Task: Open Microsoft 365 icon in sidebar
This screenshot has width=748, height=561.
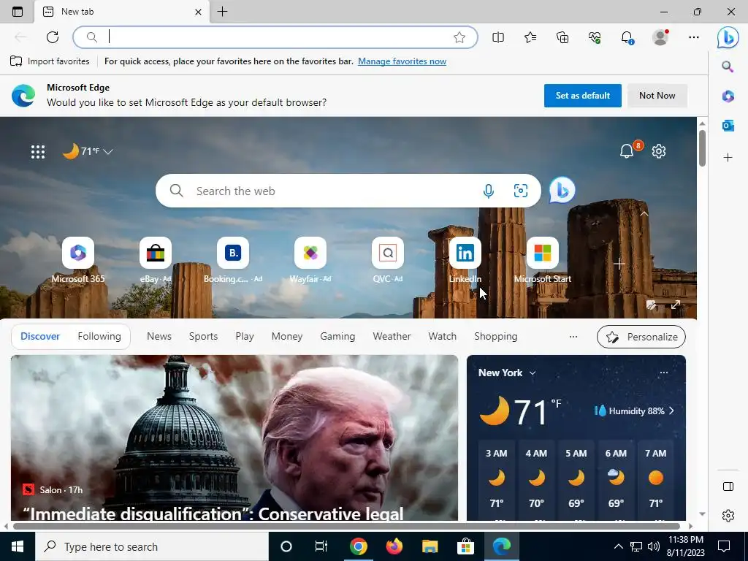Action: click(x=728, y=96)
